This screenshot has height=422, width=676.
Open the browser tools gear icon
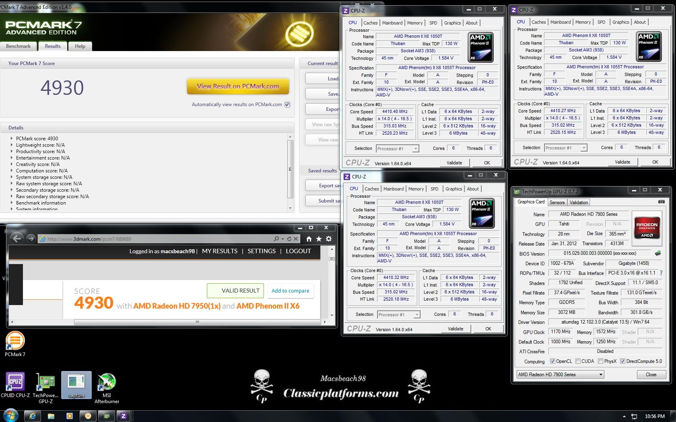(x=329, y=239)
